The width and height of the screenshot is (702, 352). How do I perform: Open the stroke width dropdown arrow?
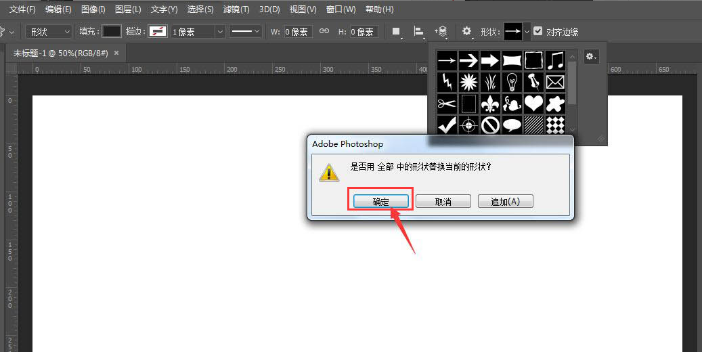click(219, 32)
